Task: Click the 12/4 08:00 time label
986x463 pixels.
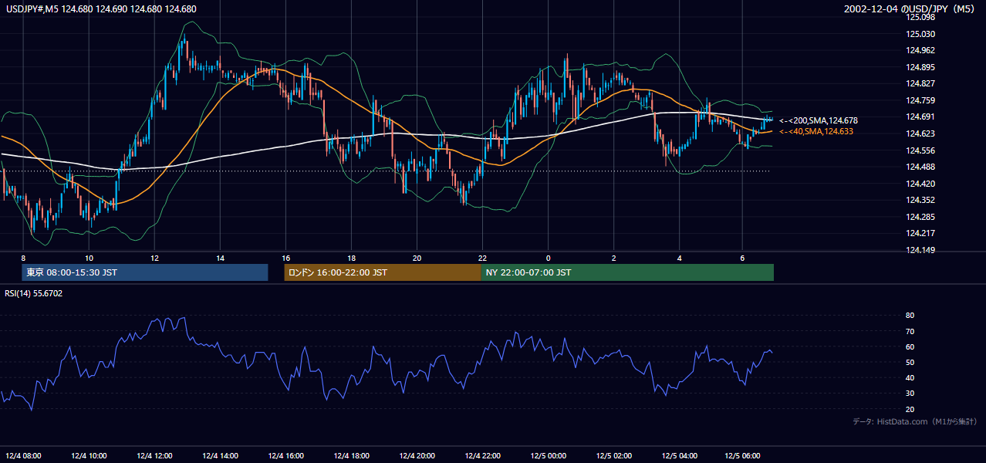Action: [23, 455]
